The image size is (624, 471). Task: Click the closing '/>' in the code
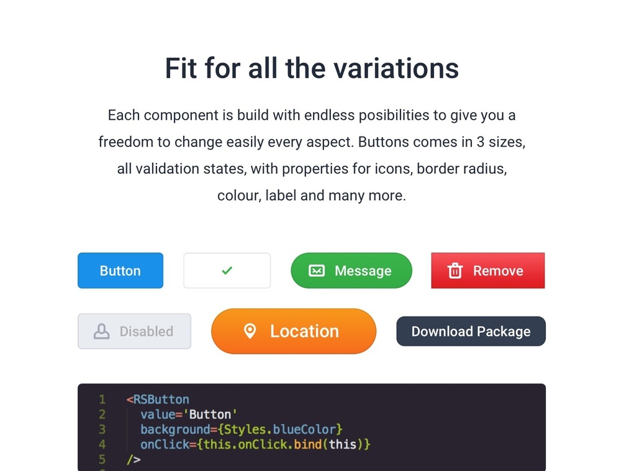133,460
